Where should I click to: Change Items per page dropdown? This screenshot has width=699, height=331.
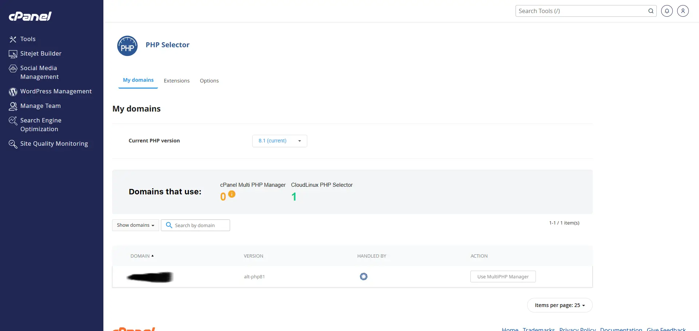tap(560, 305)
